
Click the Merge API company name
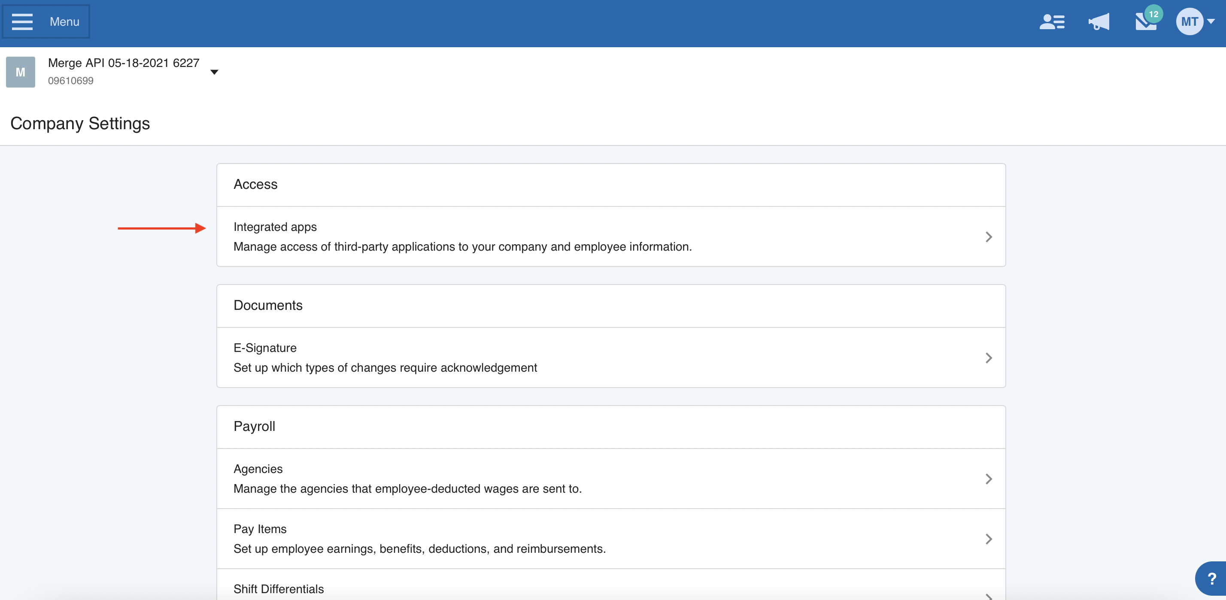coord(123,63)
